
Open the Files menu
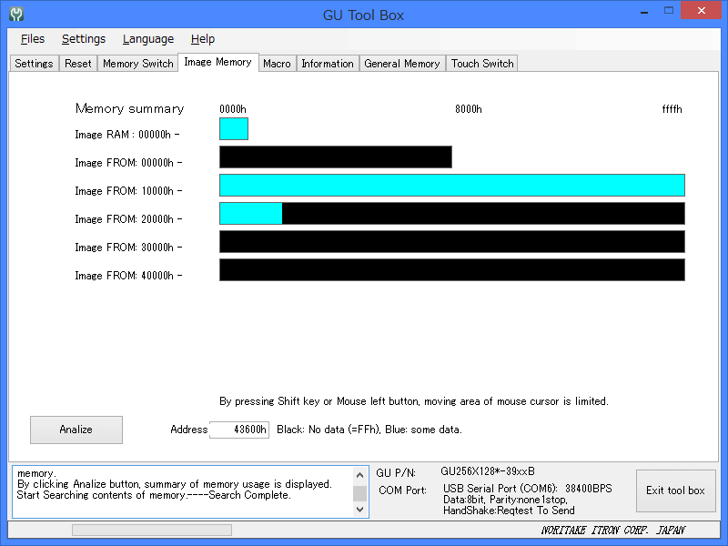[x=32, y=39]
